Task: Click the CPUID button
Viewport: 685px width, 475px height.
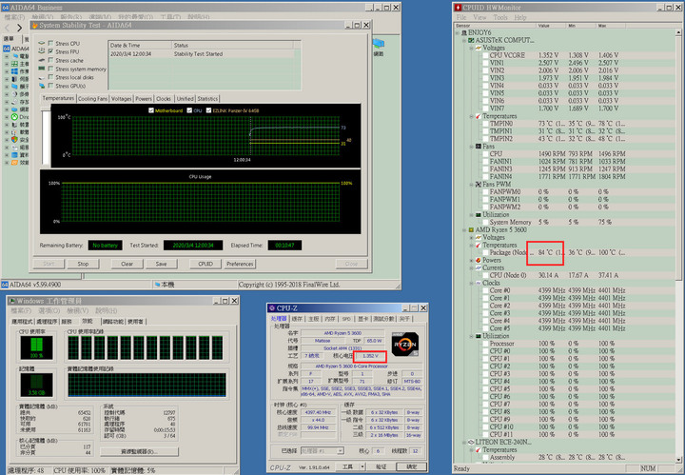Action: pos(205,264)
